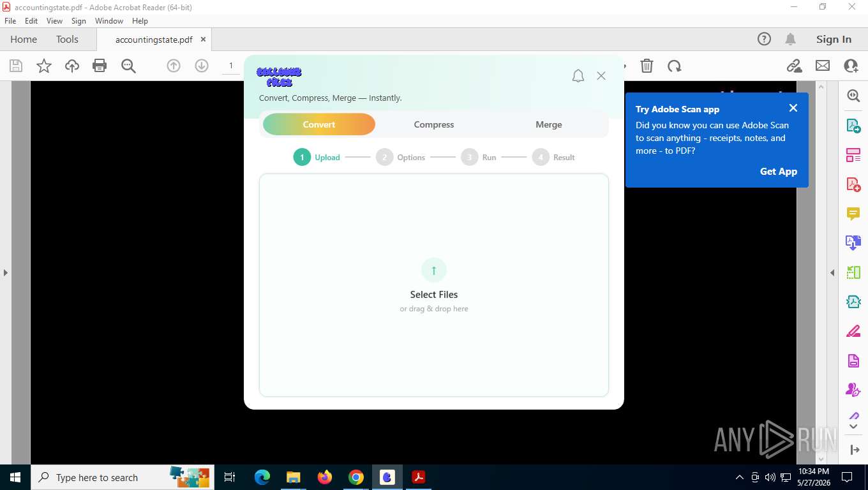Click Select Files in the drop zone
Image resolution: width=868 pixels, height=490 pixels.
pyautogui.click(x=434, y=294)
